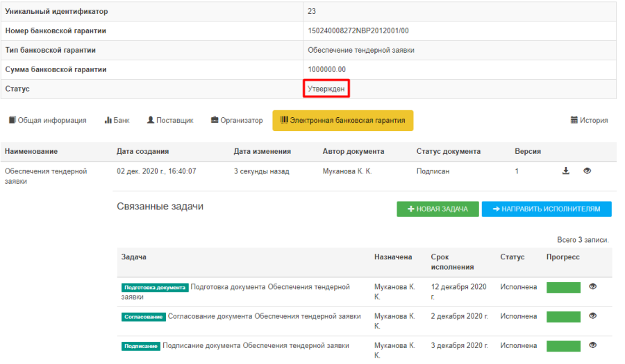Open the История tab
This screenshot has height=364, width=625.
pyautogui.click(x=589, y=121)
